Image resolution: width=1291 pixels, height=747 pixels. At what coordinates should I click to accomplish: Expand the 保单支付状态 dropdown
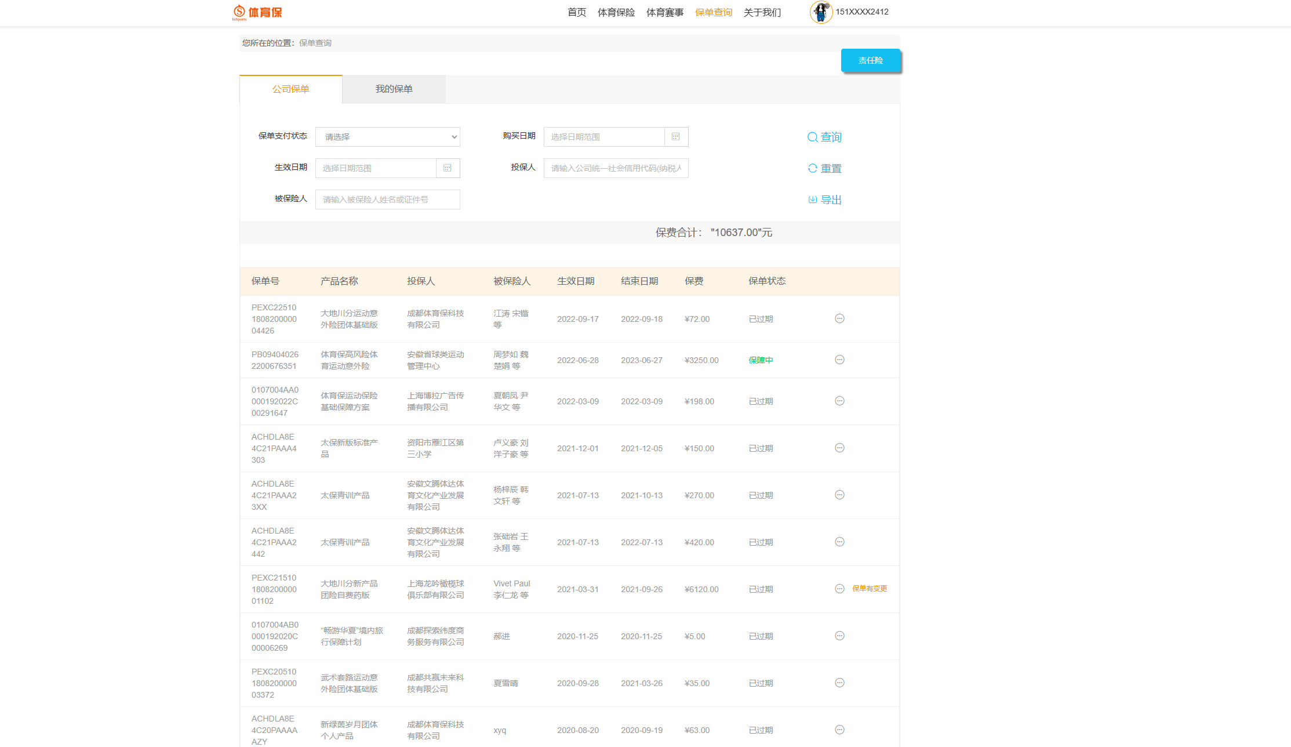pyautogui.click(x=387, y=137)
